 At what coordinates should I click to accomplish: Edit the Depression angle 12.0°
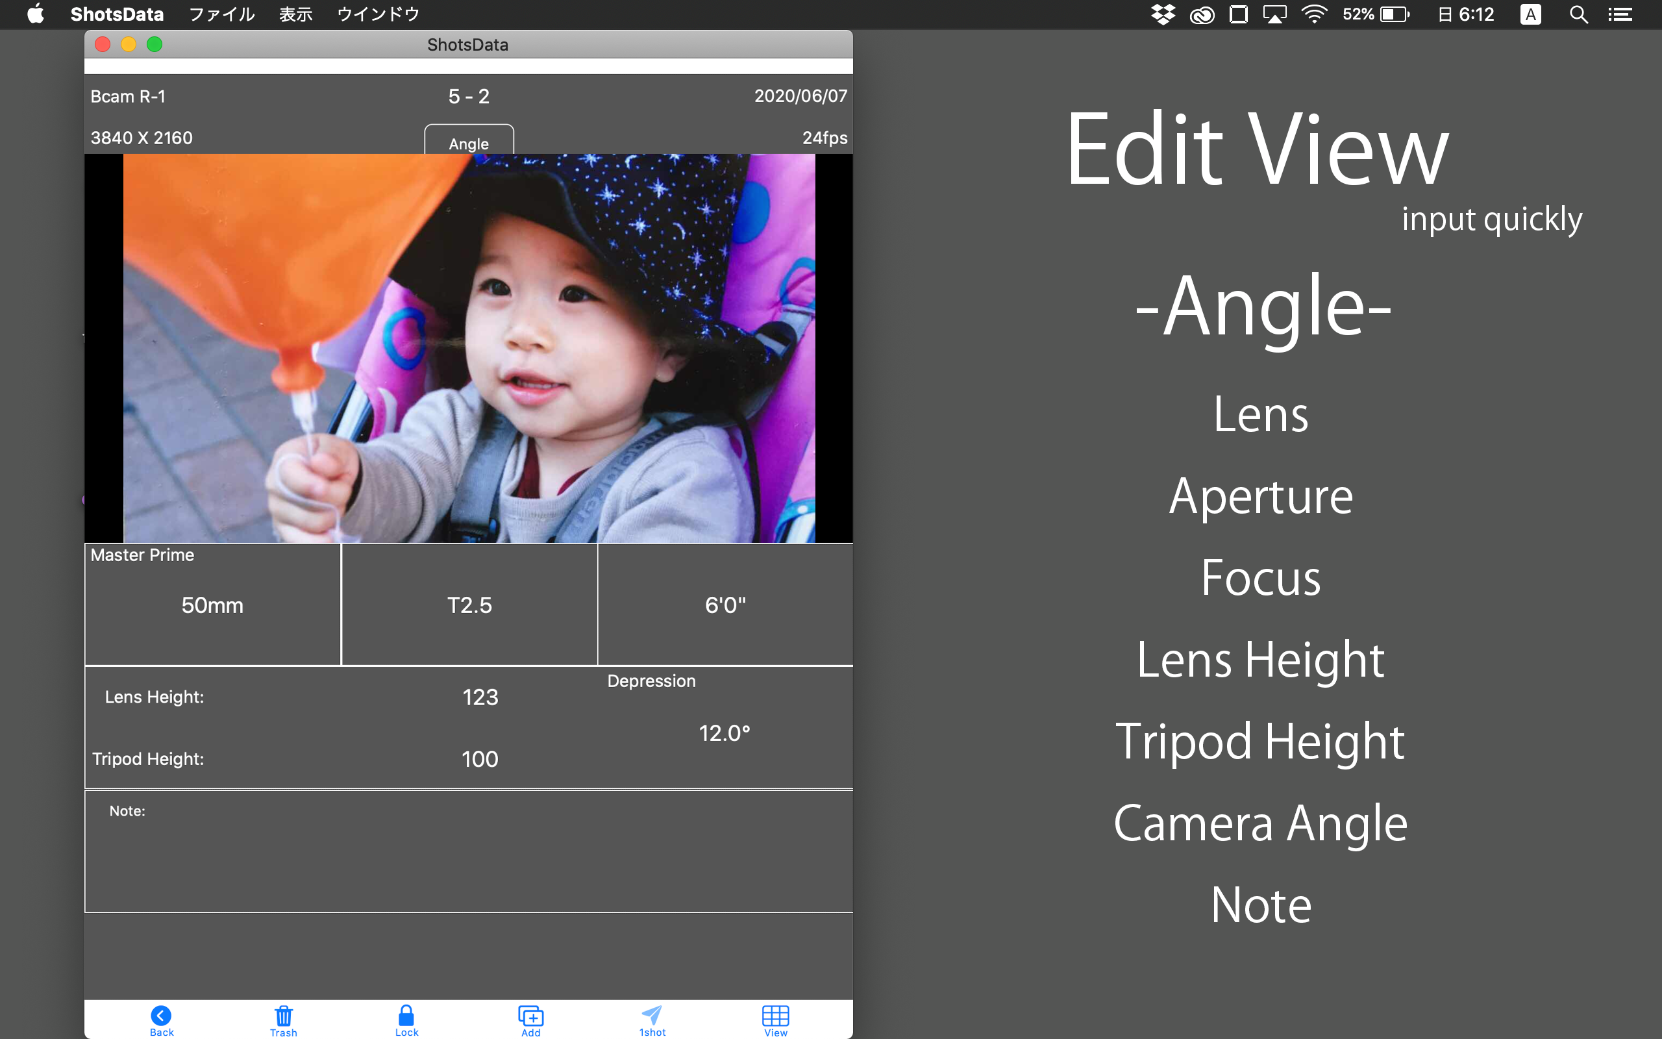click(725, 733)
